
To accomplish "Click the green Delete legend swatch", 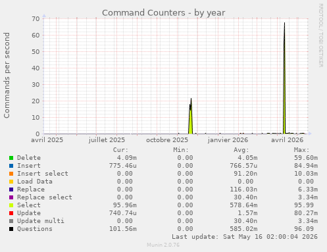I will tap(11, 158).
